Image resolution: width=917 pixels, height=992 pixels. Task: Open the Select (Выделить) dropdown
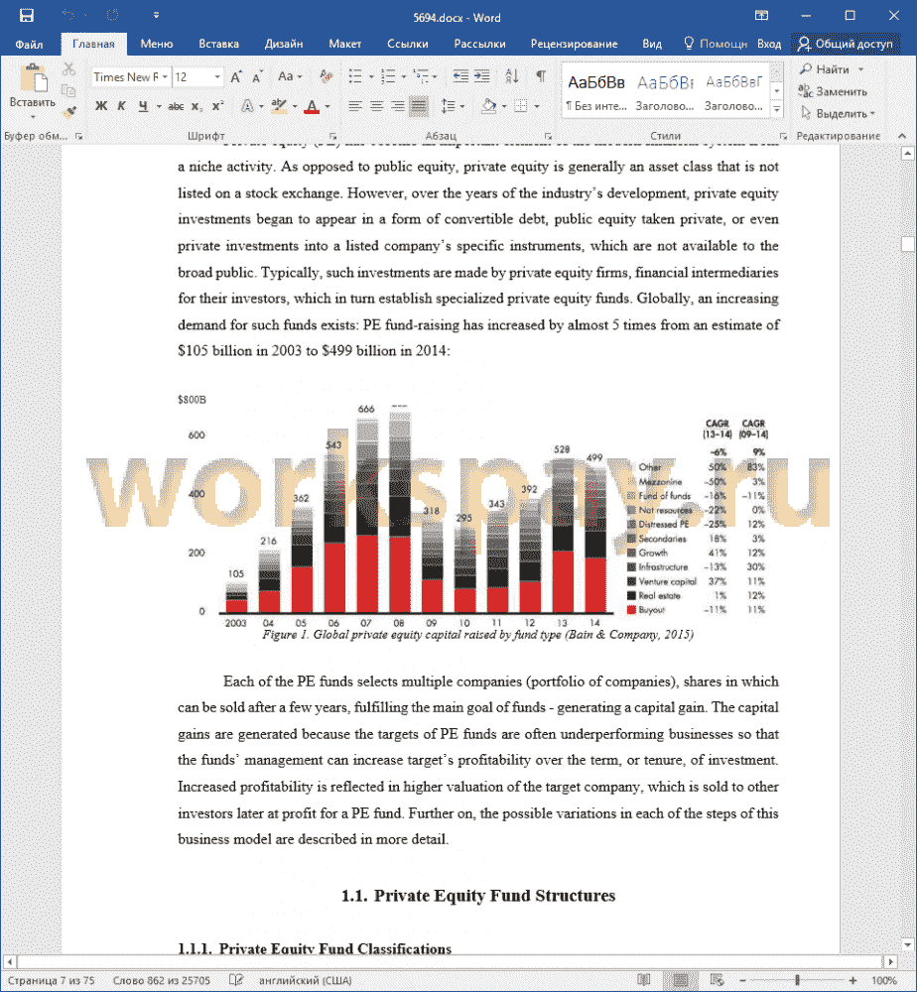click(838, 114)
